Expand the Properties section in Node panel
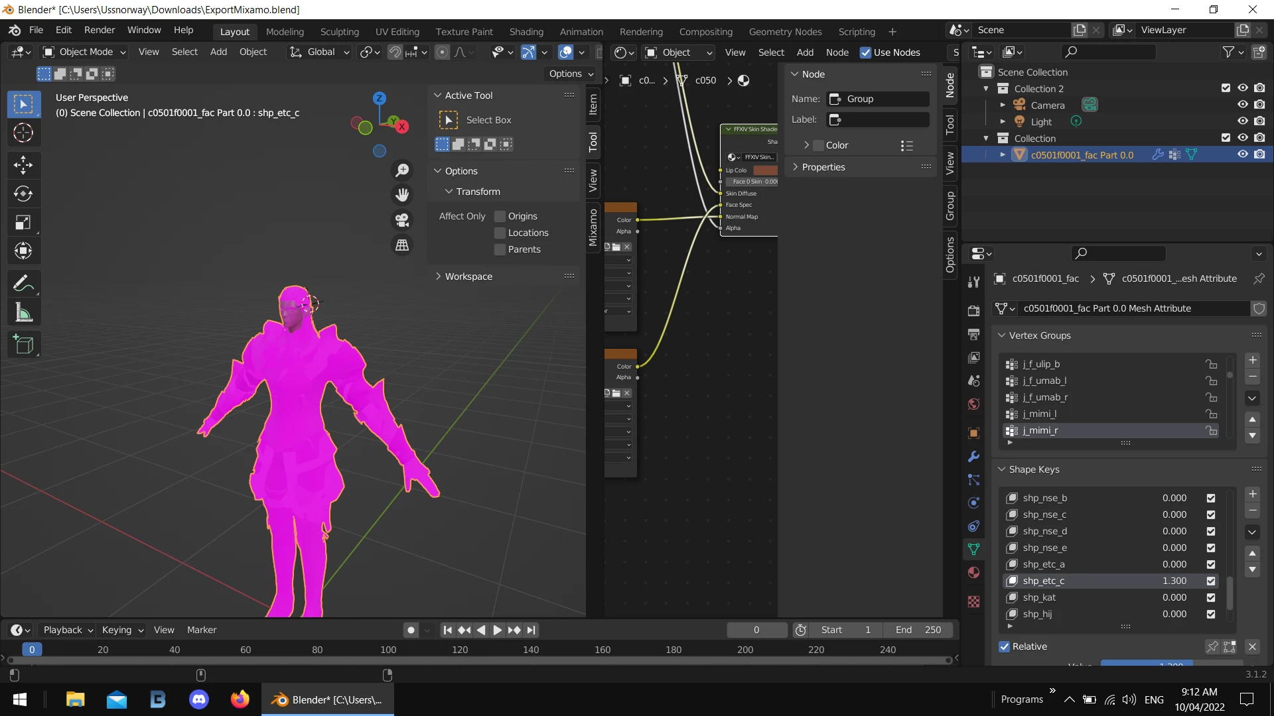 pyautogui.click(x=823, y=167)
